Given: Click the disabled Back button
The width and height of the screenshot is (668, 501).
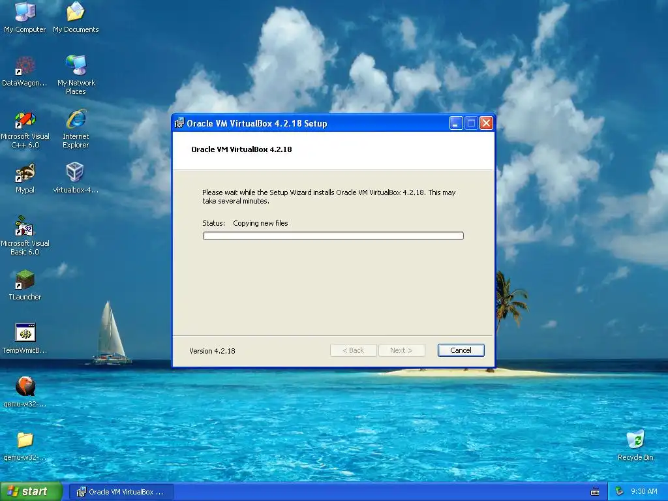Looking at the screenshot, I should coord(353,350).
